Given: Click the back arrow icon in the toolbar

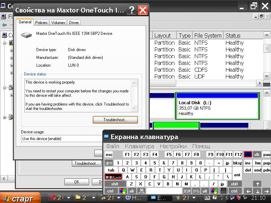Looking at the screenshot, I should [x=4, y=25].
